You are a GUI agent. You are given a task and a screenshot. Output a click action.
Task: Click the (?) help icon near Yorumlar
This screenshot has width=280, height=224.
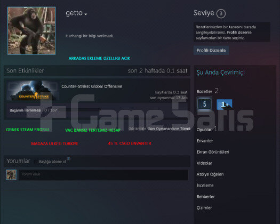[x=69, y=158]
